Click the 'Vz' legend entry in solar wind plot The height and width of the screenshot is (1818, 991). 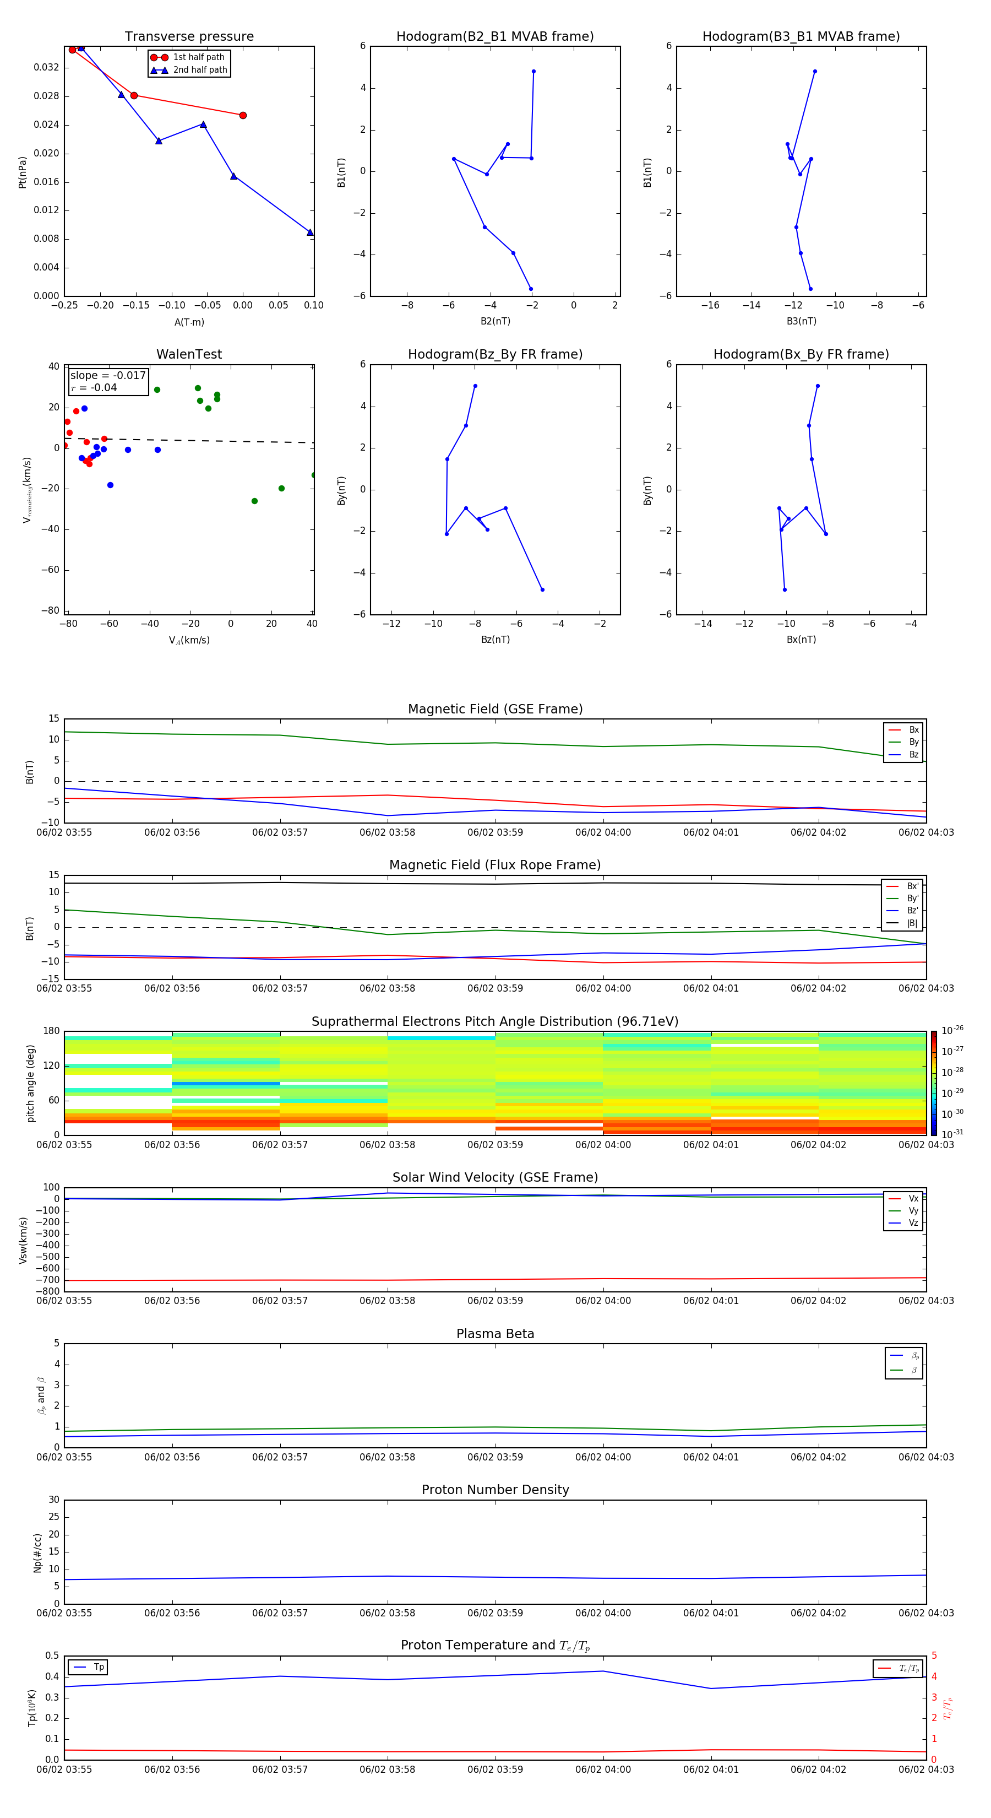[903, 1223]
